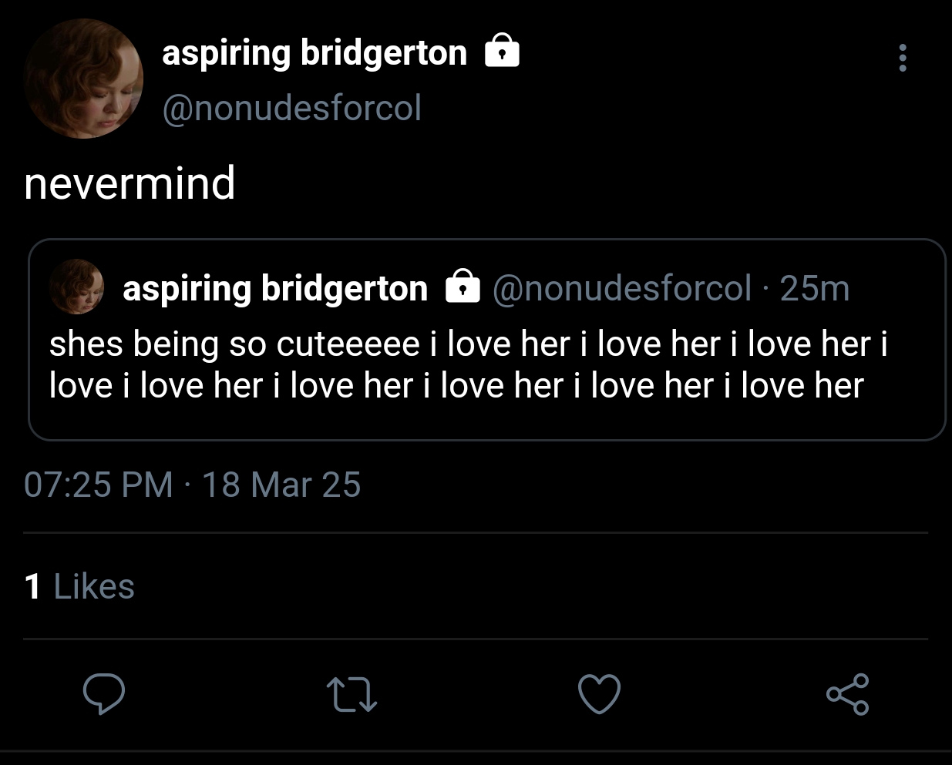The height and width of the screenshot is (765, 952).
Task: Open the @nonudesforcol handle under the main name
Action: (292, 108)
